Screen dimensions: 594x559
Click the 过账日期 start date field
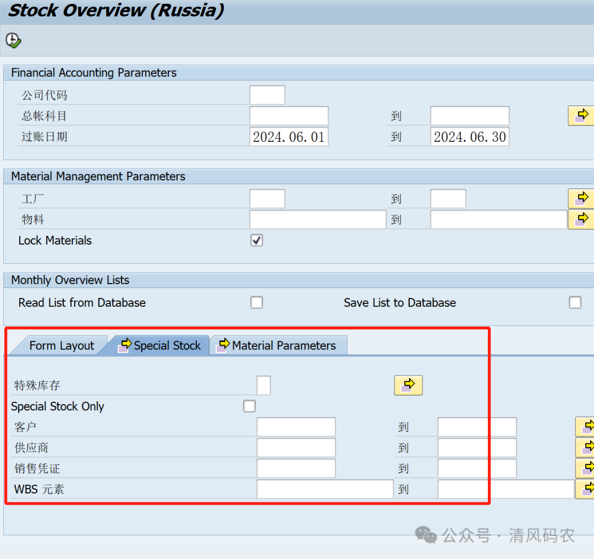pyautogui.click(x=289, y=137)
